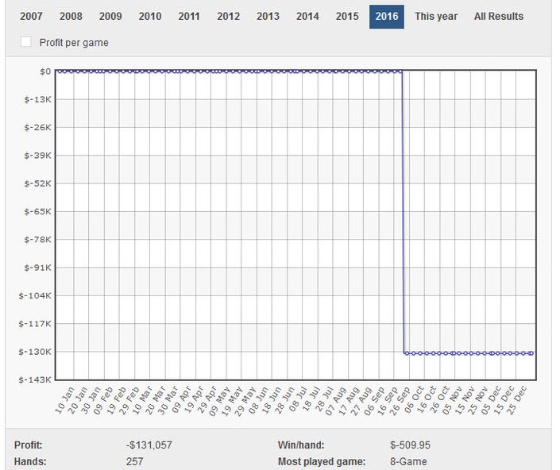Screen dimensions: 560x470
Task: Open the All Results tab
Action: point(499,17)
